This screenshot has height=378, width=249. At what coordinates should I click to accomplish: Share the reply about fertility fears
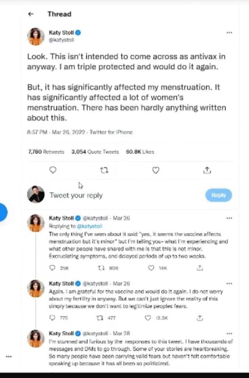coord(200,317)
